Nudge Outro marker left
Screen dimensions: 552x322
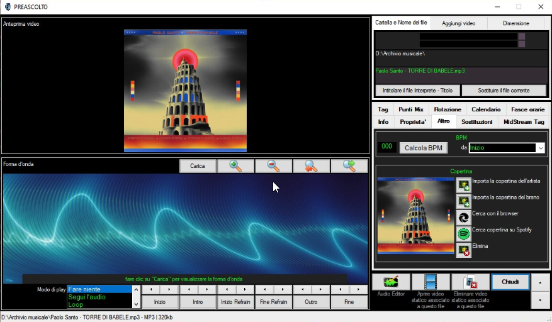[302, 289]
